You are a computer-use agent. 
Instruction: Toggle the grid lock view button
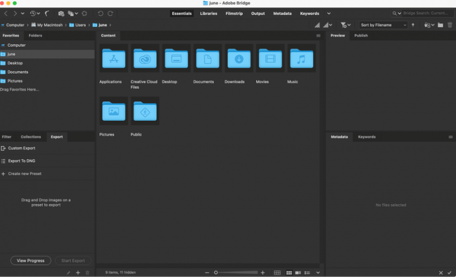[277, 272]
